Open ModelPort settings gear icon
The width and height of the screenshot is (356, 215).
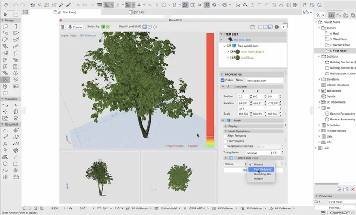pos(276,27)
